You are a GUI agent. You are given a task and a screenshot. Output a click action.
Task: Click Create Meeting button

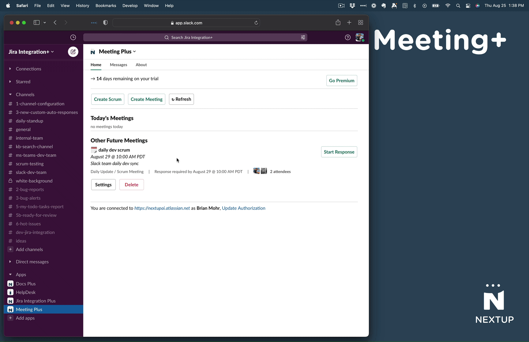[x=147, y=99]
